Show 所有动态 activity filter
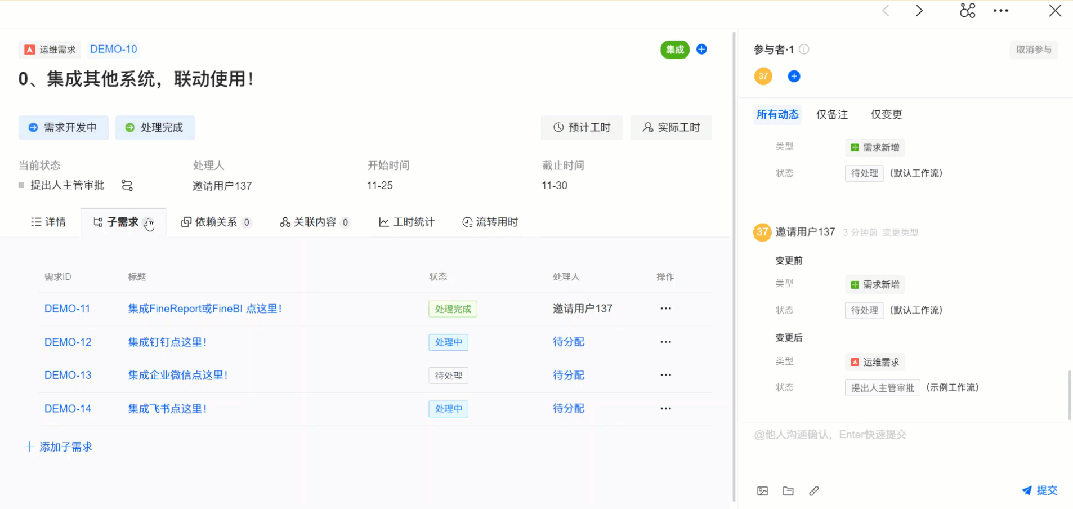This screenshot has height=509, width=1073. [x=777, y=115]
